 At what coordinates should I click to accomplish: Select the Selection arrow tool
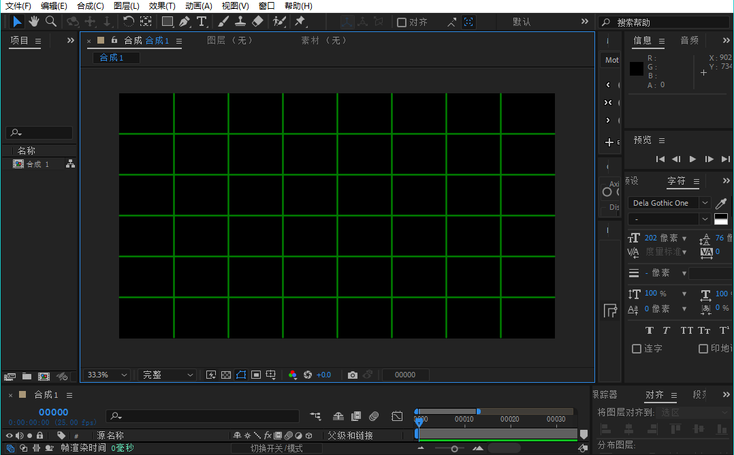[17, 22]
